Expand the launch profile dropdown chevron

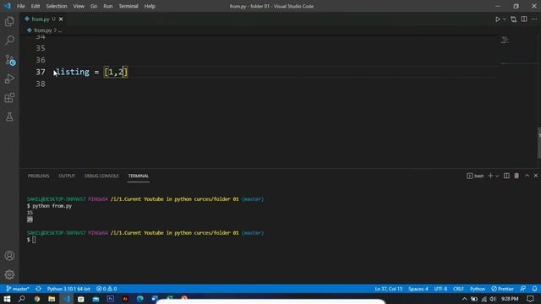coord(497,176)
